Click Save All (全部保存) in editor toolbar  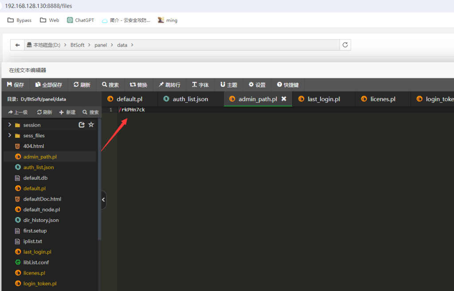pyautogui.click(x=48, y=85)
